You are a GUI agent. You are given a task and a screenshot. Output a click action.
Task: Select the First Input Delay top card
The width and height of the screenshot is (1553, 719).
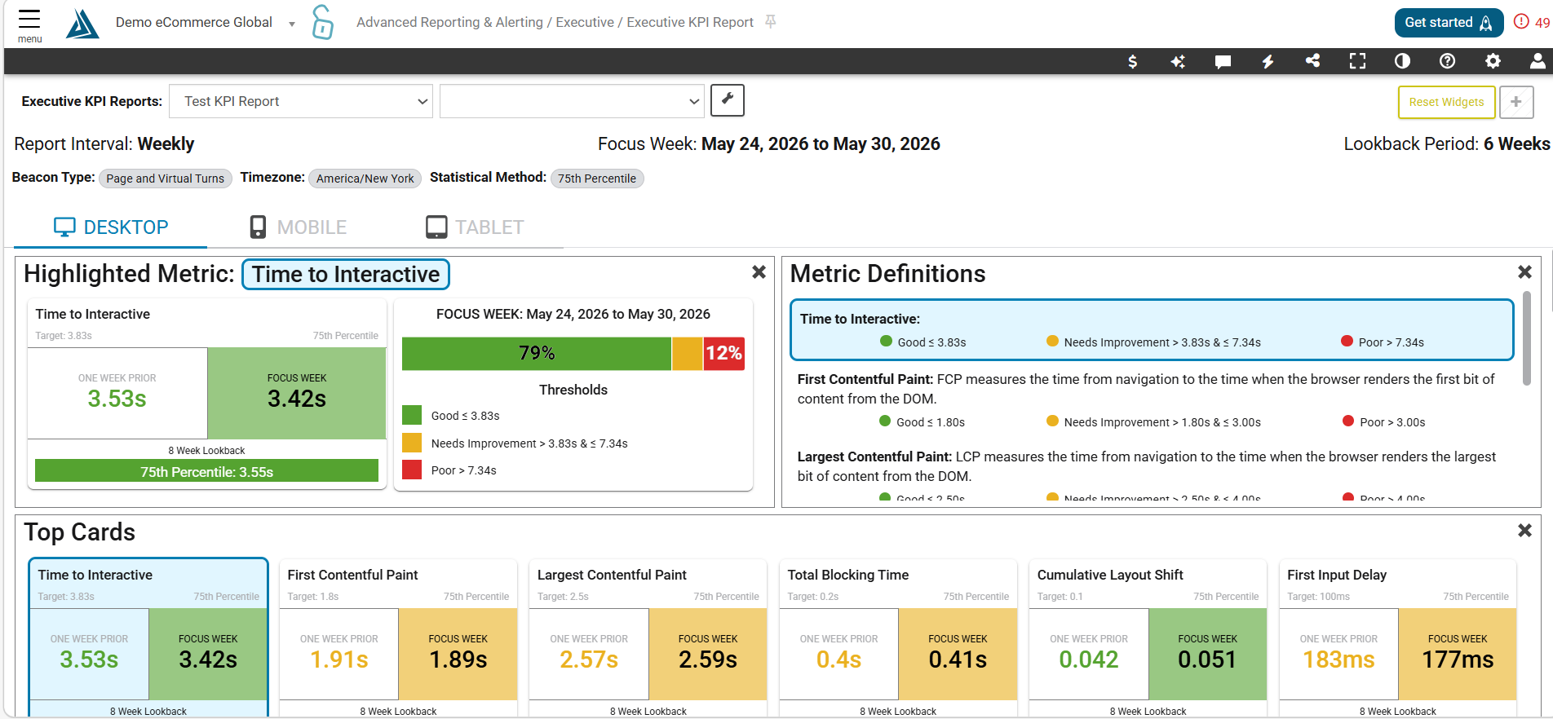(x=1398, y=637)
